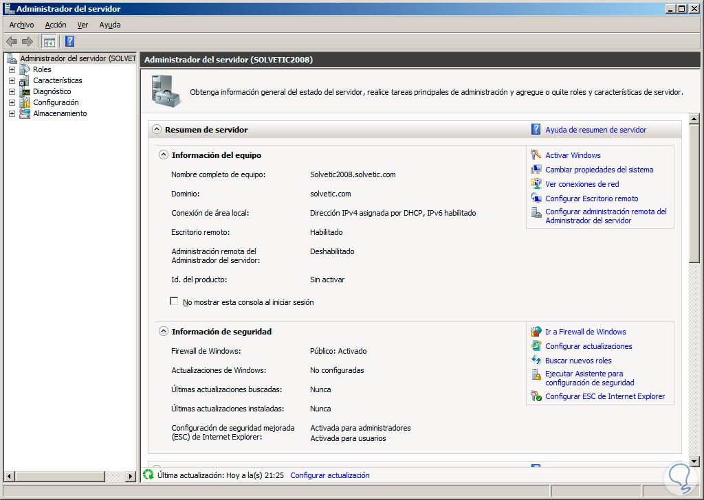Click the Roles tree node icon
The height and width of the screenshot is (500, 704).
tap(25, 69)
